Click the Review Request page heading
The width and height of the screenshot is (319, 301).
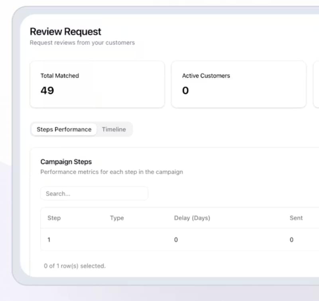[65, 31]
